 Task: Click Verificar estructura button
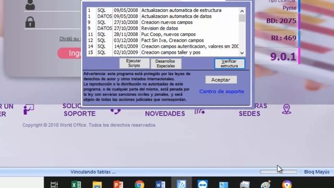[230, 64]
